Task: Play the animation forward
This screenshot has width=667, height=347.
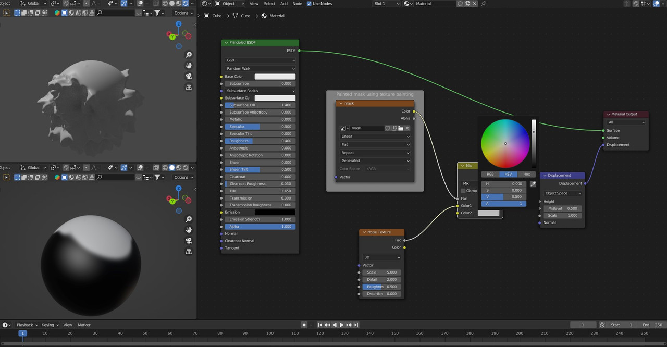Action: 342,325
